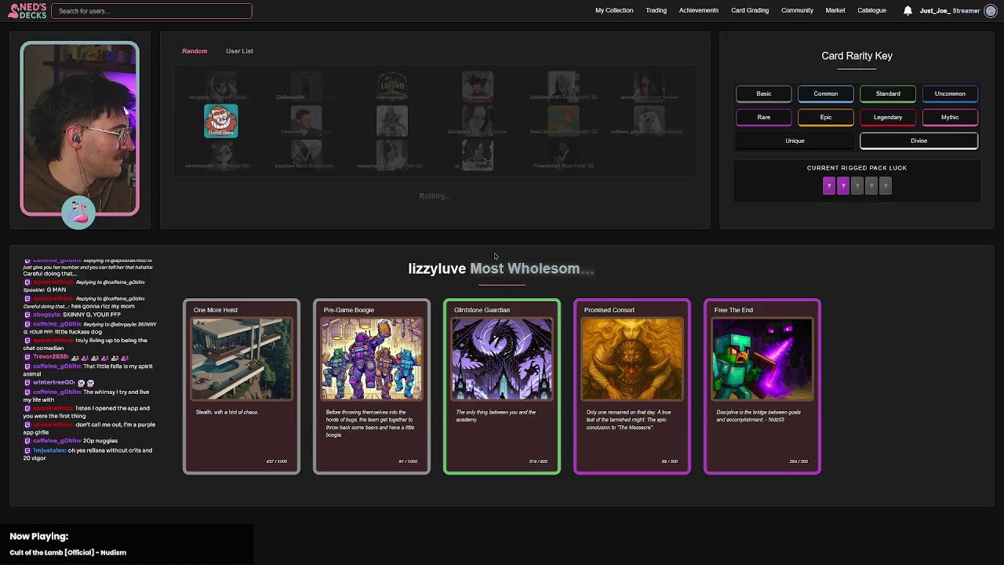Click the Rare rarity button

(x=763, y=118)
